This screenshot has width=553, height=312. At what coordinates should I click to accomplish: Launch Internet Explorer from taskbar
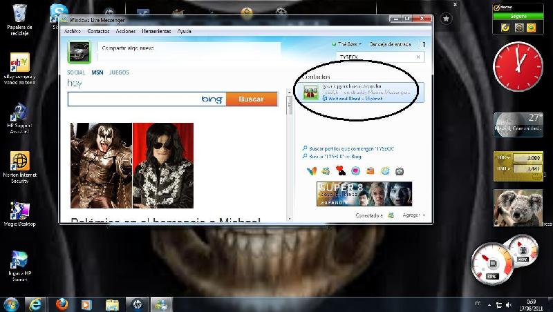coord(35,304)
